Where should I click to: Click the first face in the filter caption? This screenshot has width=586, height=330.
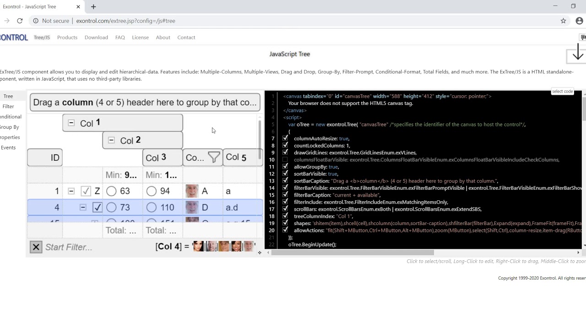198,246
